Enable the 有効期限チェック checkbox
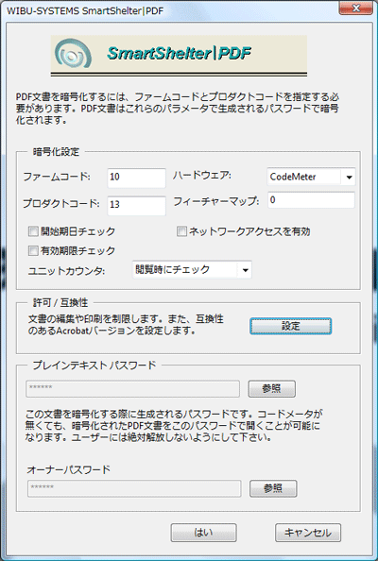The width and height of the screenshot is (378, 561). click(33, 251)
